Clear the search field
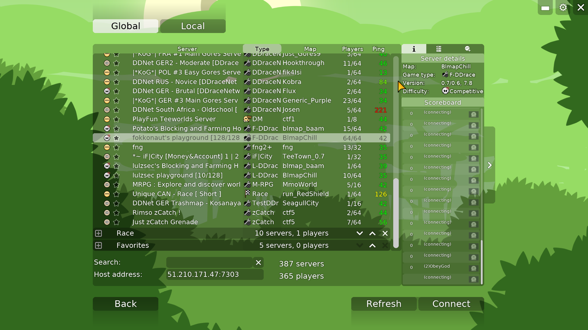The width and height of the screenshot is (588, 330). coord(258,262)
